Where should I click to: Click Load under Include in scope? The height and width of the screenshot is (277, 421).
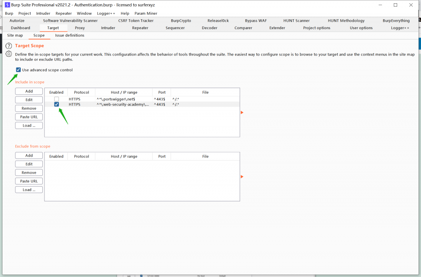pyautogui.click(x=29, y=126)
